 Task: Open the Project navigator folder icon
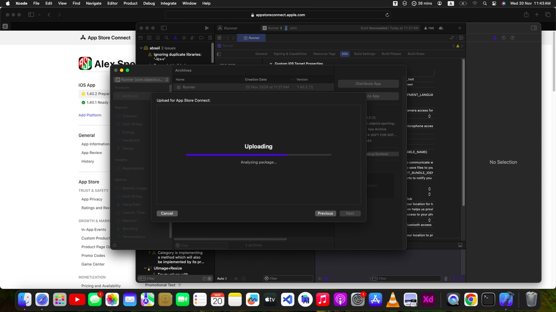140,38
